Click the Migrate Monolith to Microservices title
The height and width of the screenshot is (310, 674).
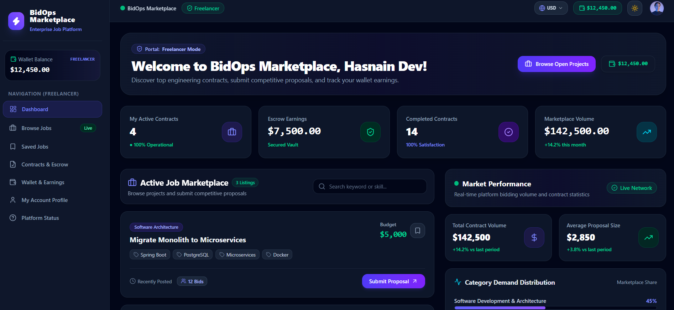pos(188,240)
